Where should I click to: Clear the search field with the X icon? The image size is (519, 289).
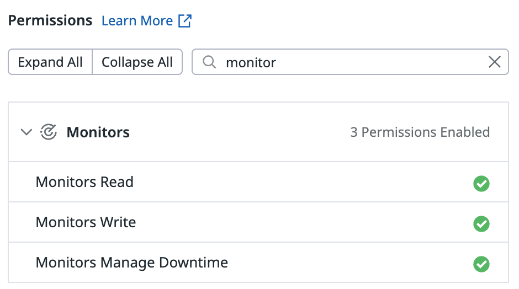click(x=495, y=62)
